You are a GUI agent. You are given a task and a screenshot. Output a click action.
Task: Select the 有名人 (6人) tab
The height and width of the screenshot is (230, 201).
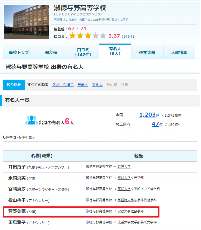click(115, 51)
